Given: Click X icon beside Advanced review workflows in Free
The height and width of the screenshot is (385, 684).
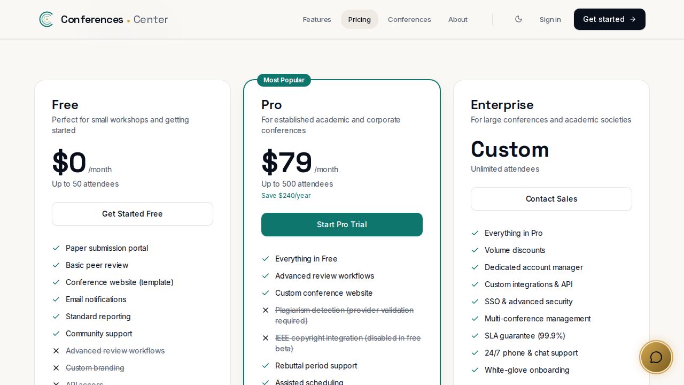Looking at the screenshot, I should 56,351.
